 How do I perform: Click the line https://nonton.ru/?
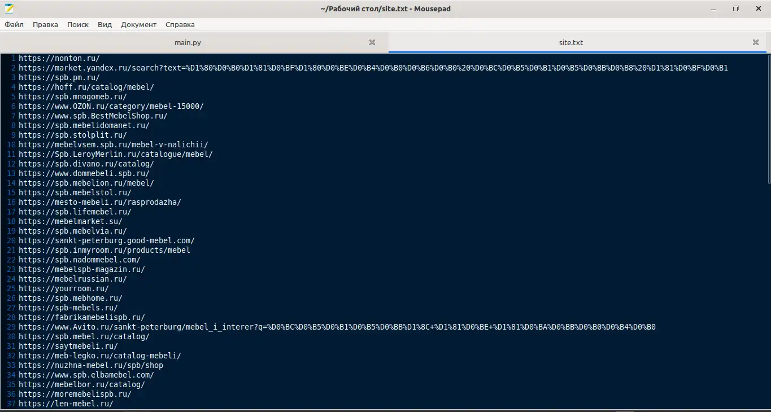click(x=59, y=58)
